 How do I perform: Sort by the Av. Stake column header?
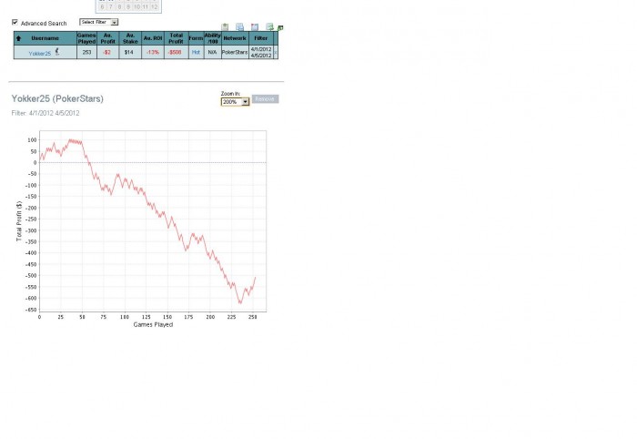tap(130, 38)
